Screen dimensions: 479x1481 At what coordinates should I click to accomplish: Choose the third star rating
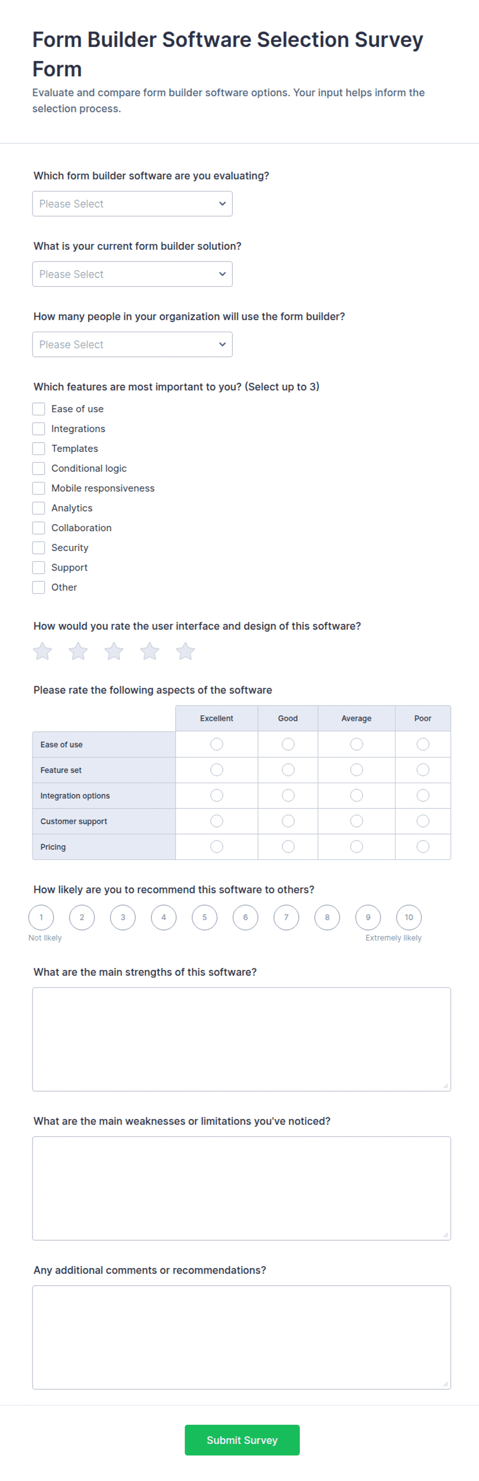(x=114, y=651)
